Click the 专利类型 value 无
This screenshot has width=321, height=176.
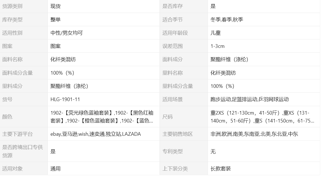click(x=213, y=152)
